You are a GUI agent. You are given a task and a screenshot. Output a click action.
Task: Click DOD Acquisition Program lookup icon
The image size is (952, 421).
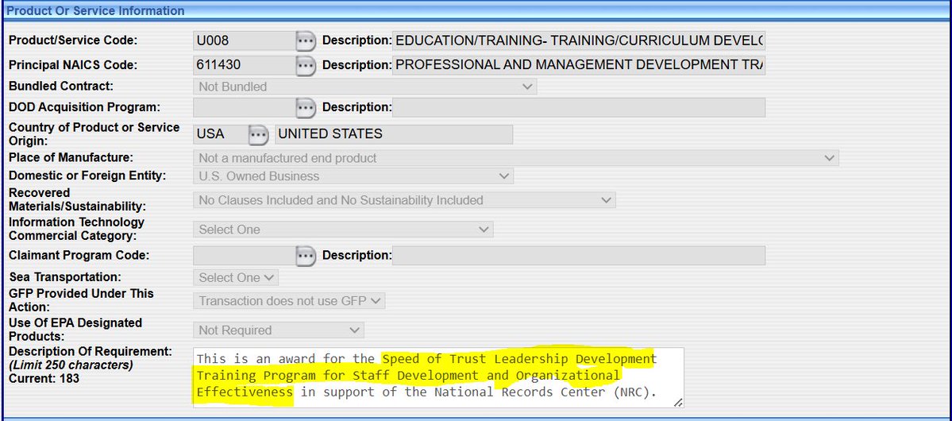click(x=306, y=107)
